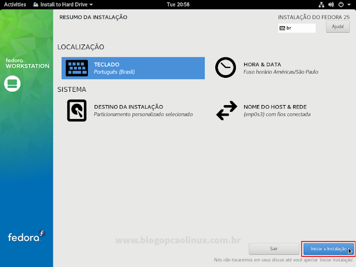Click NOME DO HOST & REDE label
Viewport: 356px width, 267px height.
click(275, 107)
